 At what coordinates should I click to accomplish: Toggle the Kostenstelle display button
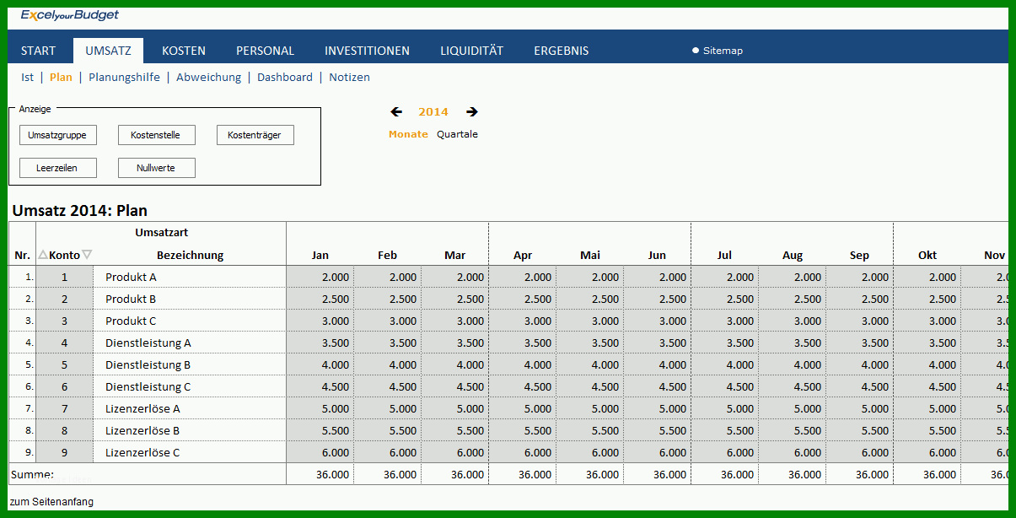coord(156,135)
